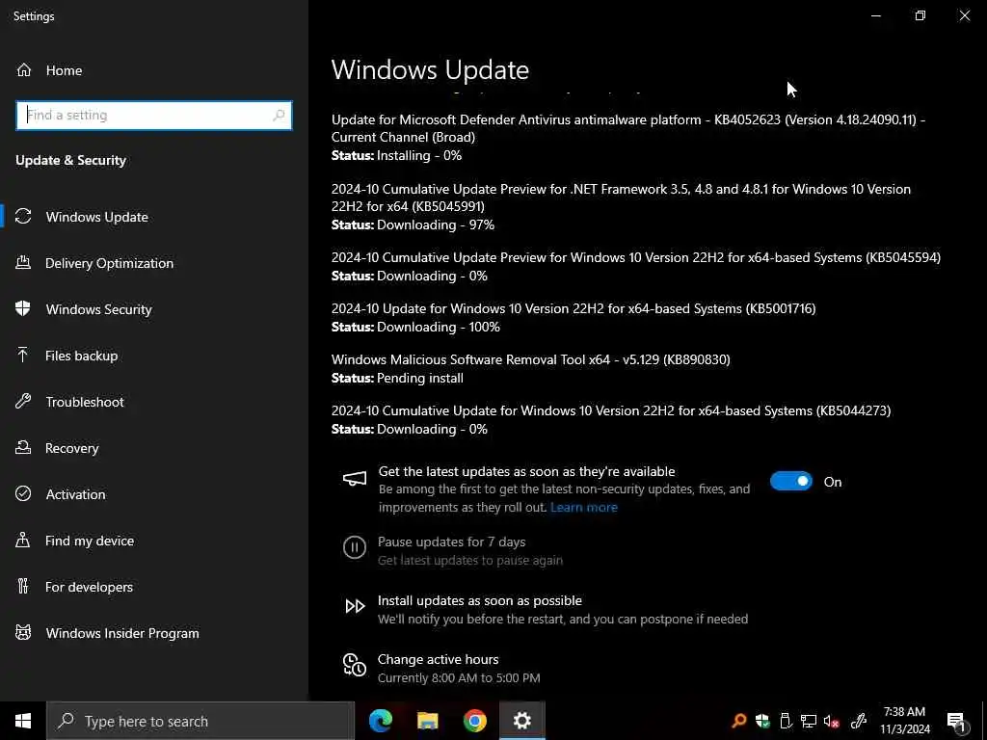This screenshot has height=740, width=987.
Task: Click the Activation checkmark circle icon
Action: [x=23, y=494]
